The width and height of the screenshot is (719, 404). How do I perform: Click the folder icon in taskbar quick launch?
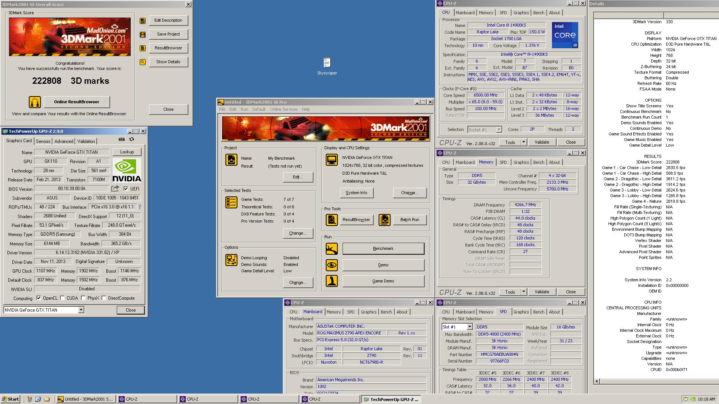coord(47,399)
